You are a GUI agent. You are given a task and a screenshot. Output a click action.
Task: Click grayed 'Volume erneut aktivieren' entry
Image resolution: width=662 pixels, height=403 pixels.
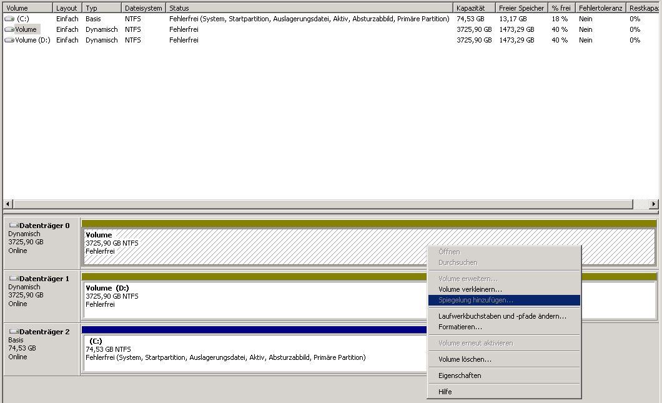pyautogui.click(x=504, y=343)
